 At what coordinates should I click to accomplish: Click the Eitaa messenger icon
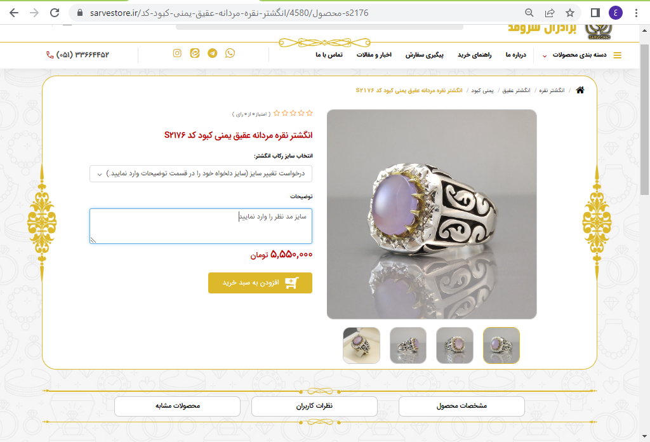(195, 53)
